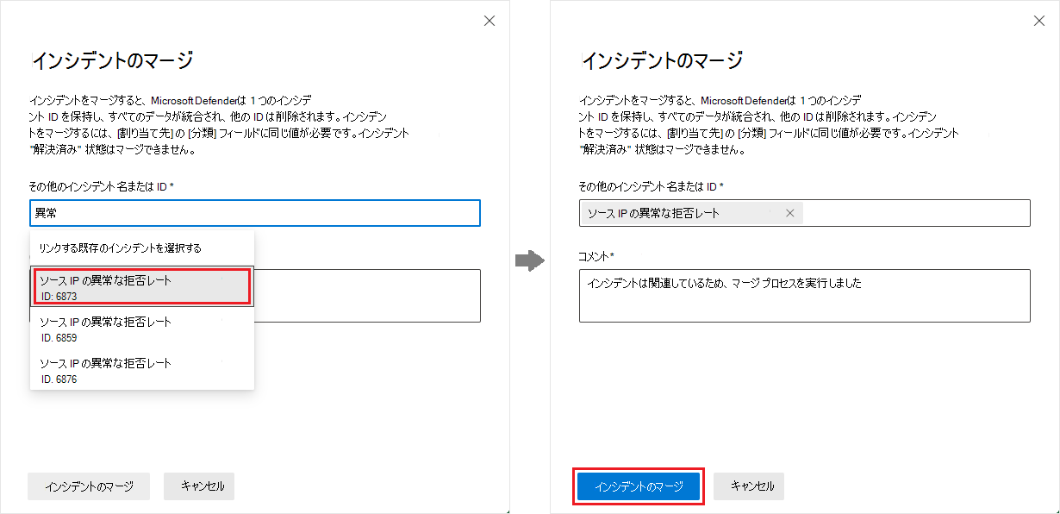
Task: Close the left merge dialog
Action: coord(489,20)
